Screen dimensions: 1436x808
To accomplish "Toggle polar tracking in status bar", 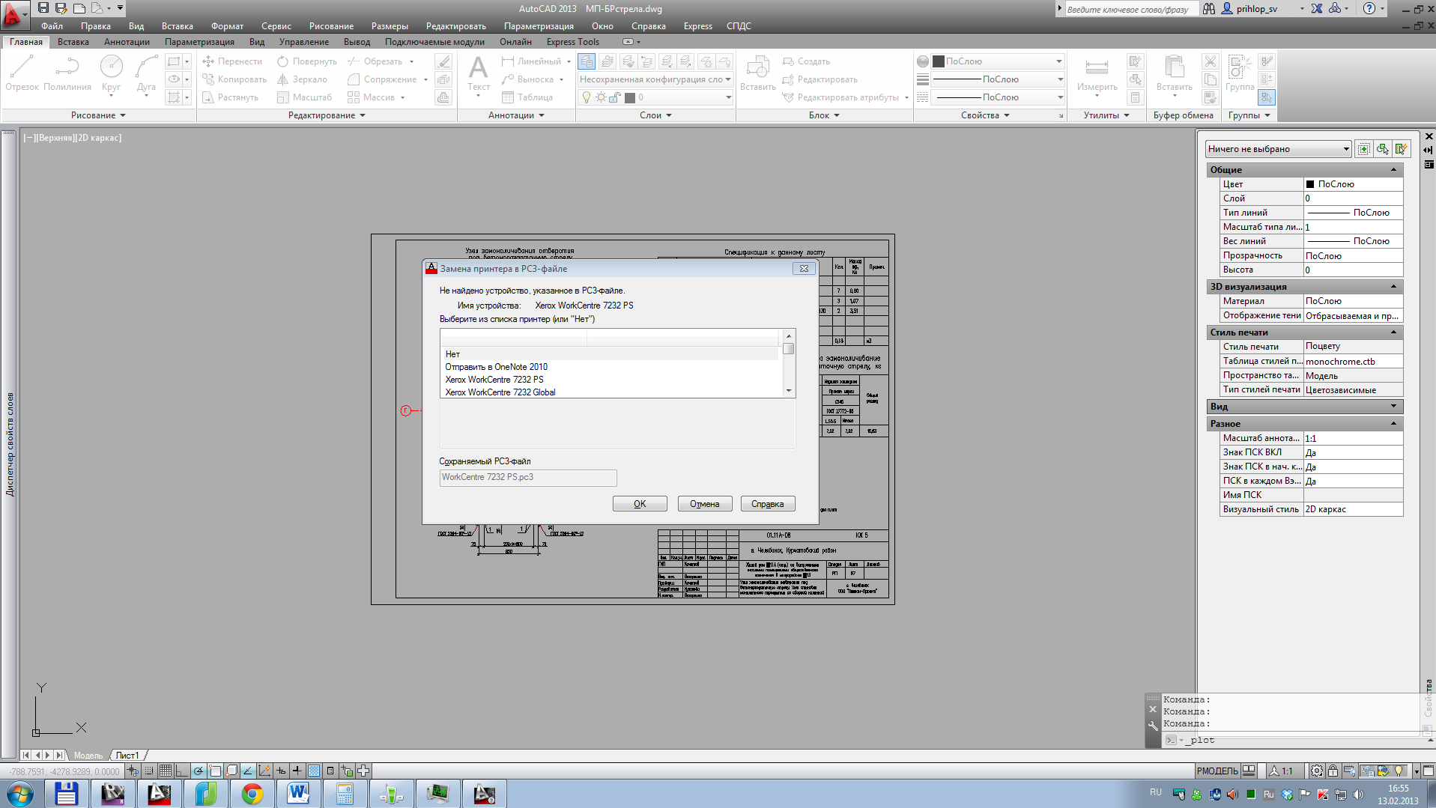I will 199,771.
